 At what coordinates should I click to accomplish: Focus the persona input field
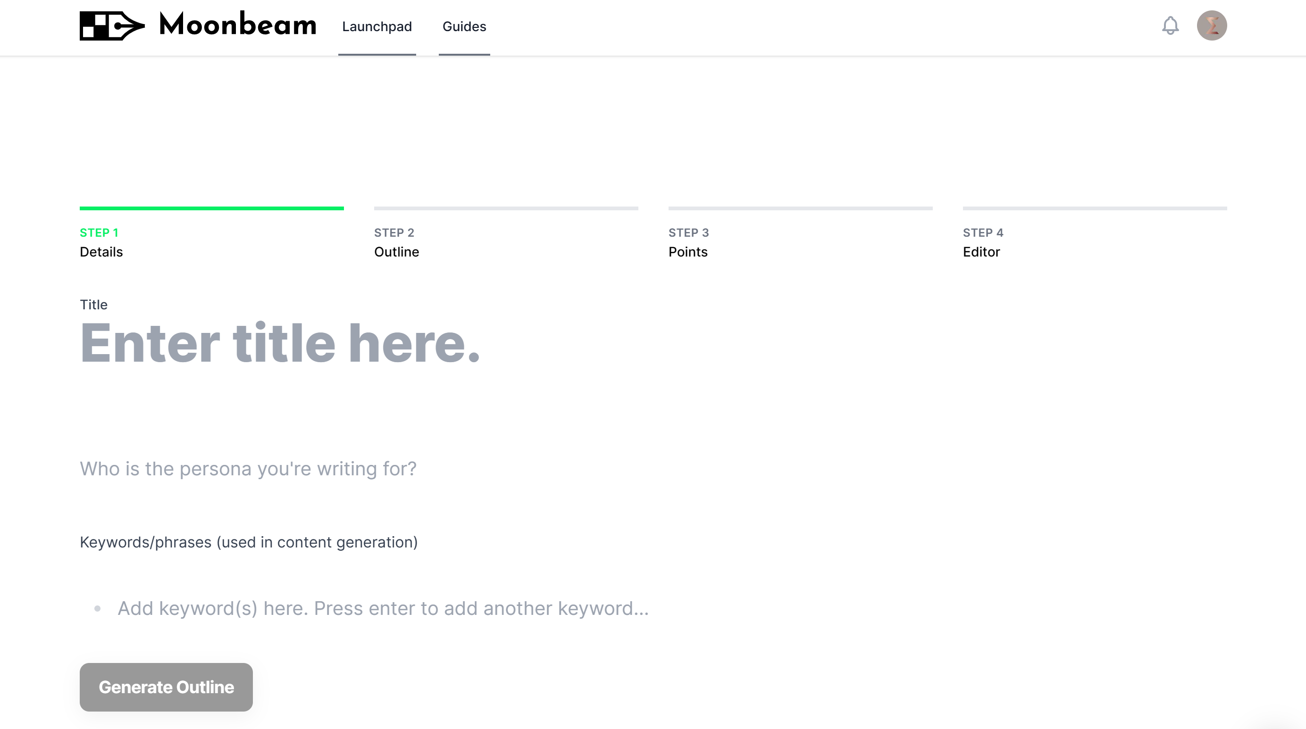point(653,469)
